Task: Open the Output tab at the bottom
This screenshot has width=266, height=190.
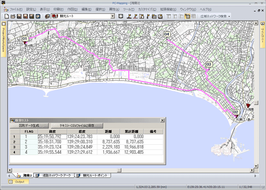Action: tap(18, 182)
